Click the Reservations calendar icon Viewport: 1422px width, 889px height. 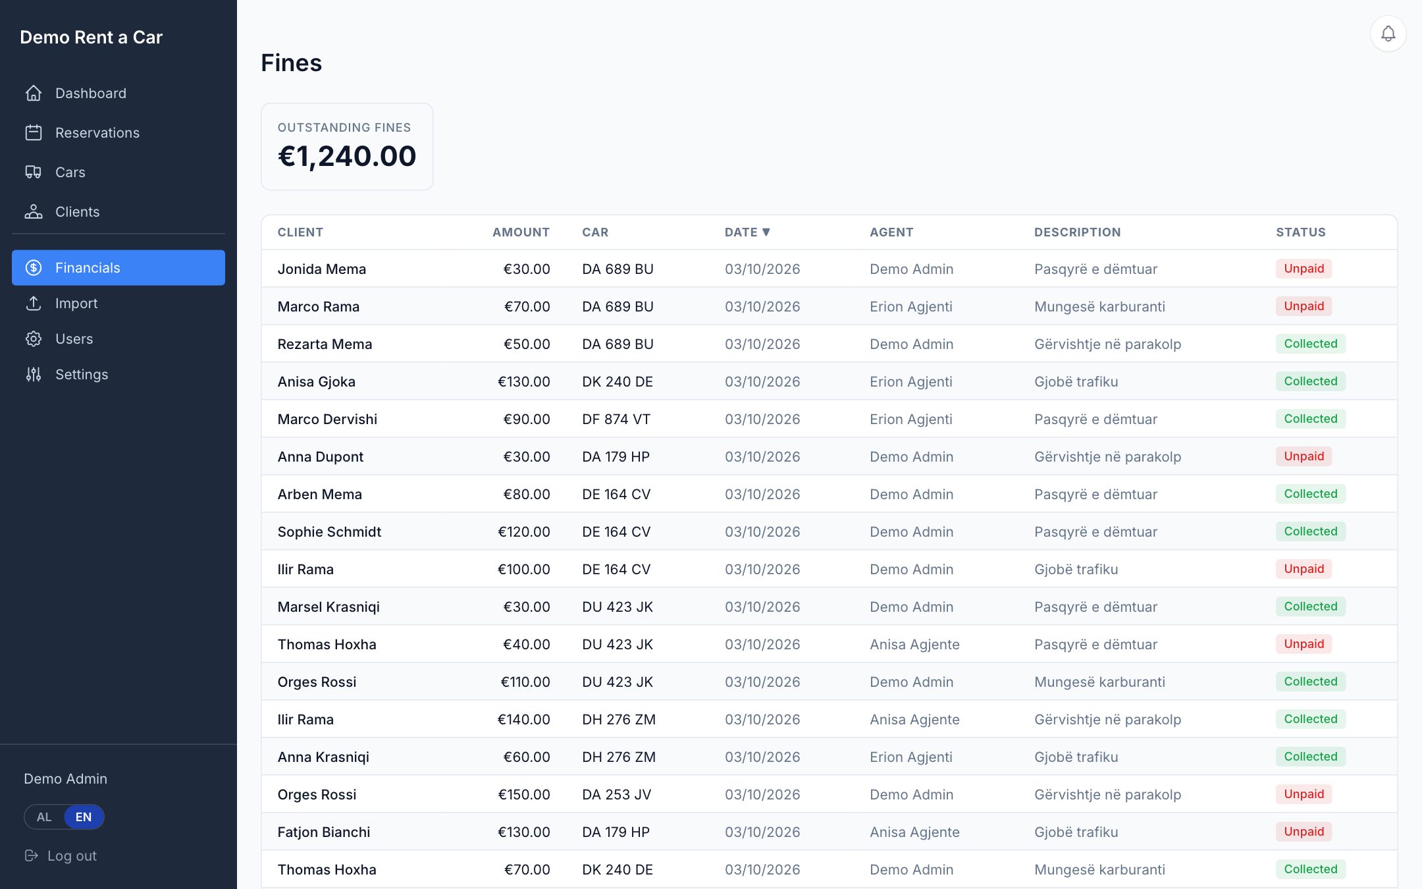34,133
